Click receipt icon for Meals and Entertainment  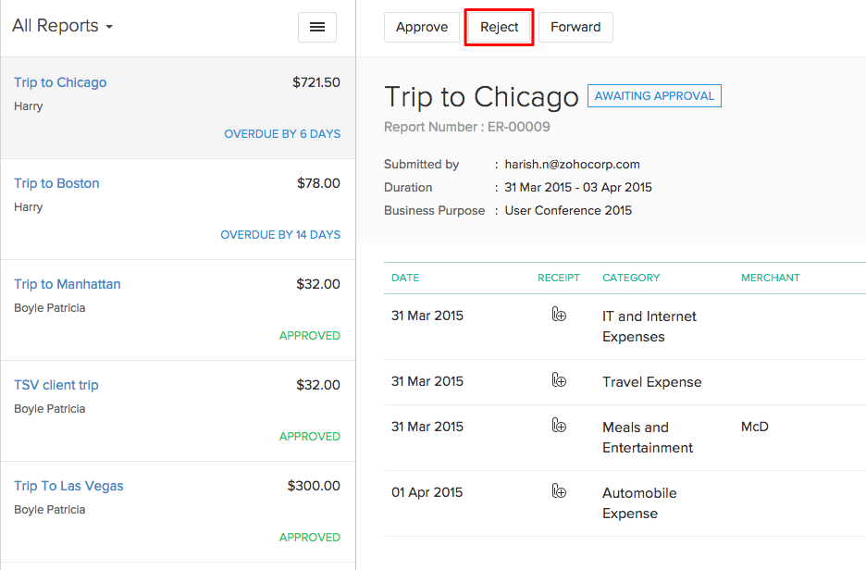coord(559,426)
